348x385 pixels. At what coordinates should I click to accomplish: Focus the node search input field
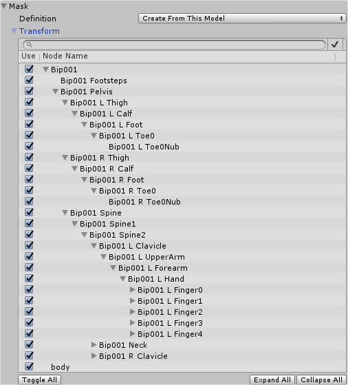[175, 45]
